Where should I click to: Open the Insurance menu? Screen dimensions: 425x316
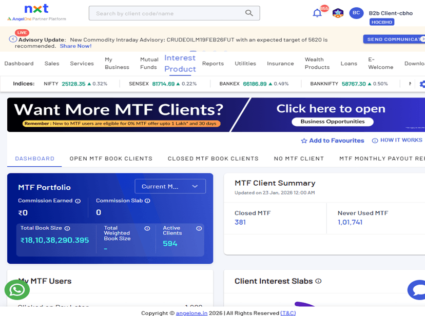click(x=280, y=64)
